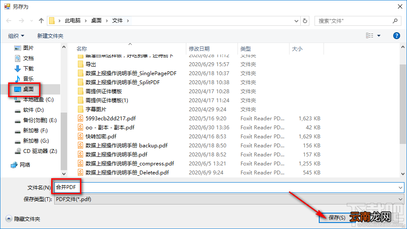
Task: Open 新加卷 (F:) drive
Action: [31, 131]
